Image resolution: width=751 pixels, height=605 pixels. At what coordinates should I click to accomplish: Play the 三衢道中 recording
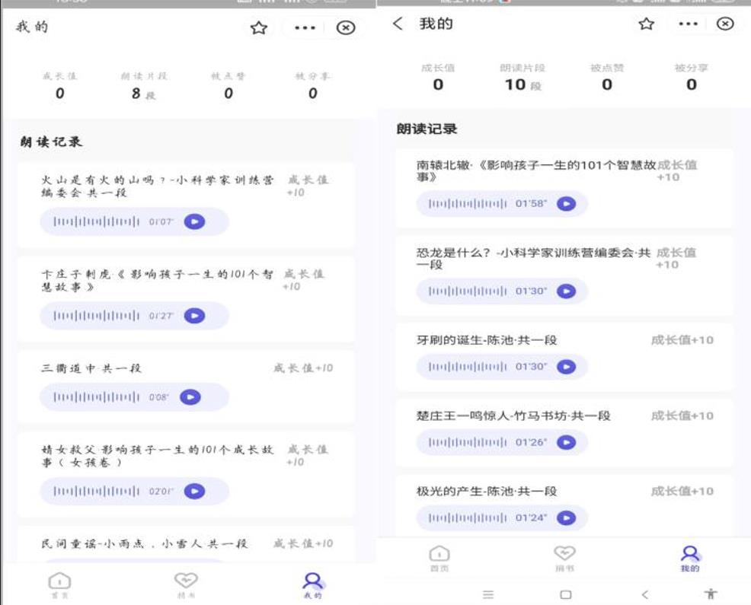[190, 397]
